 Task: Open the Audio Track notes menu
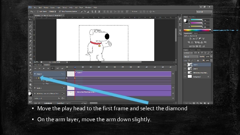63,98
